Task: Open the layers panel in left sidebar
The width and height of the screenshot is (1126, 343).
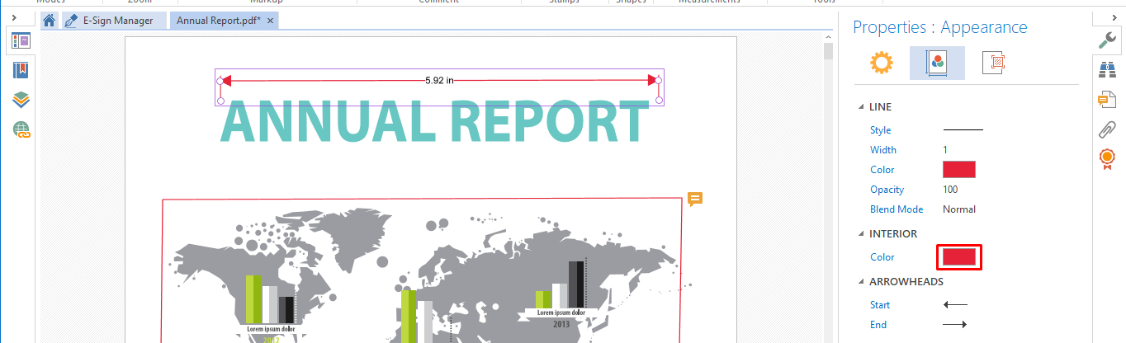Action: tap(21, 100)
